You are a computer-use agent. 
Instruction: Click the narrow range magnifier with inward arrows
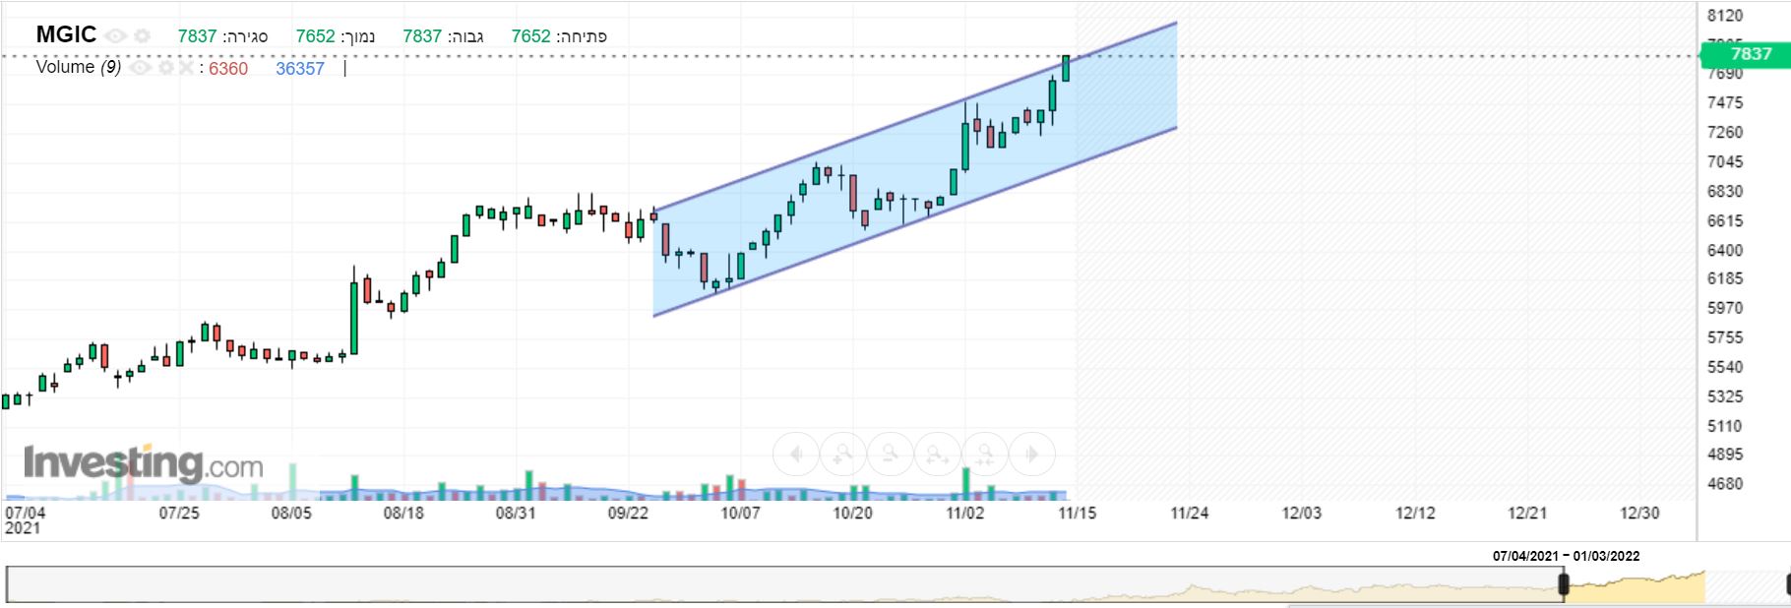pyautogui.click(x=985, y=455)
